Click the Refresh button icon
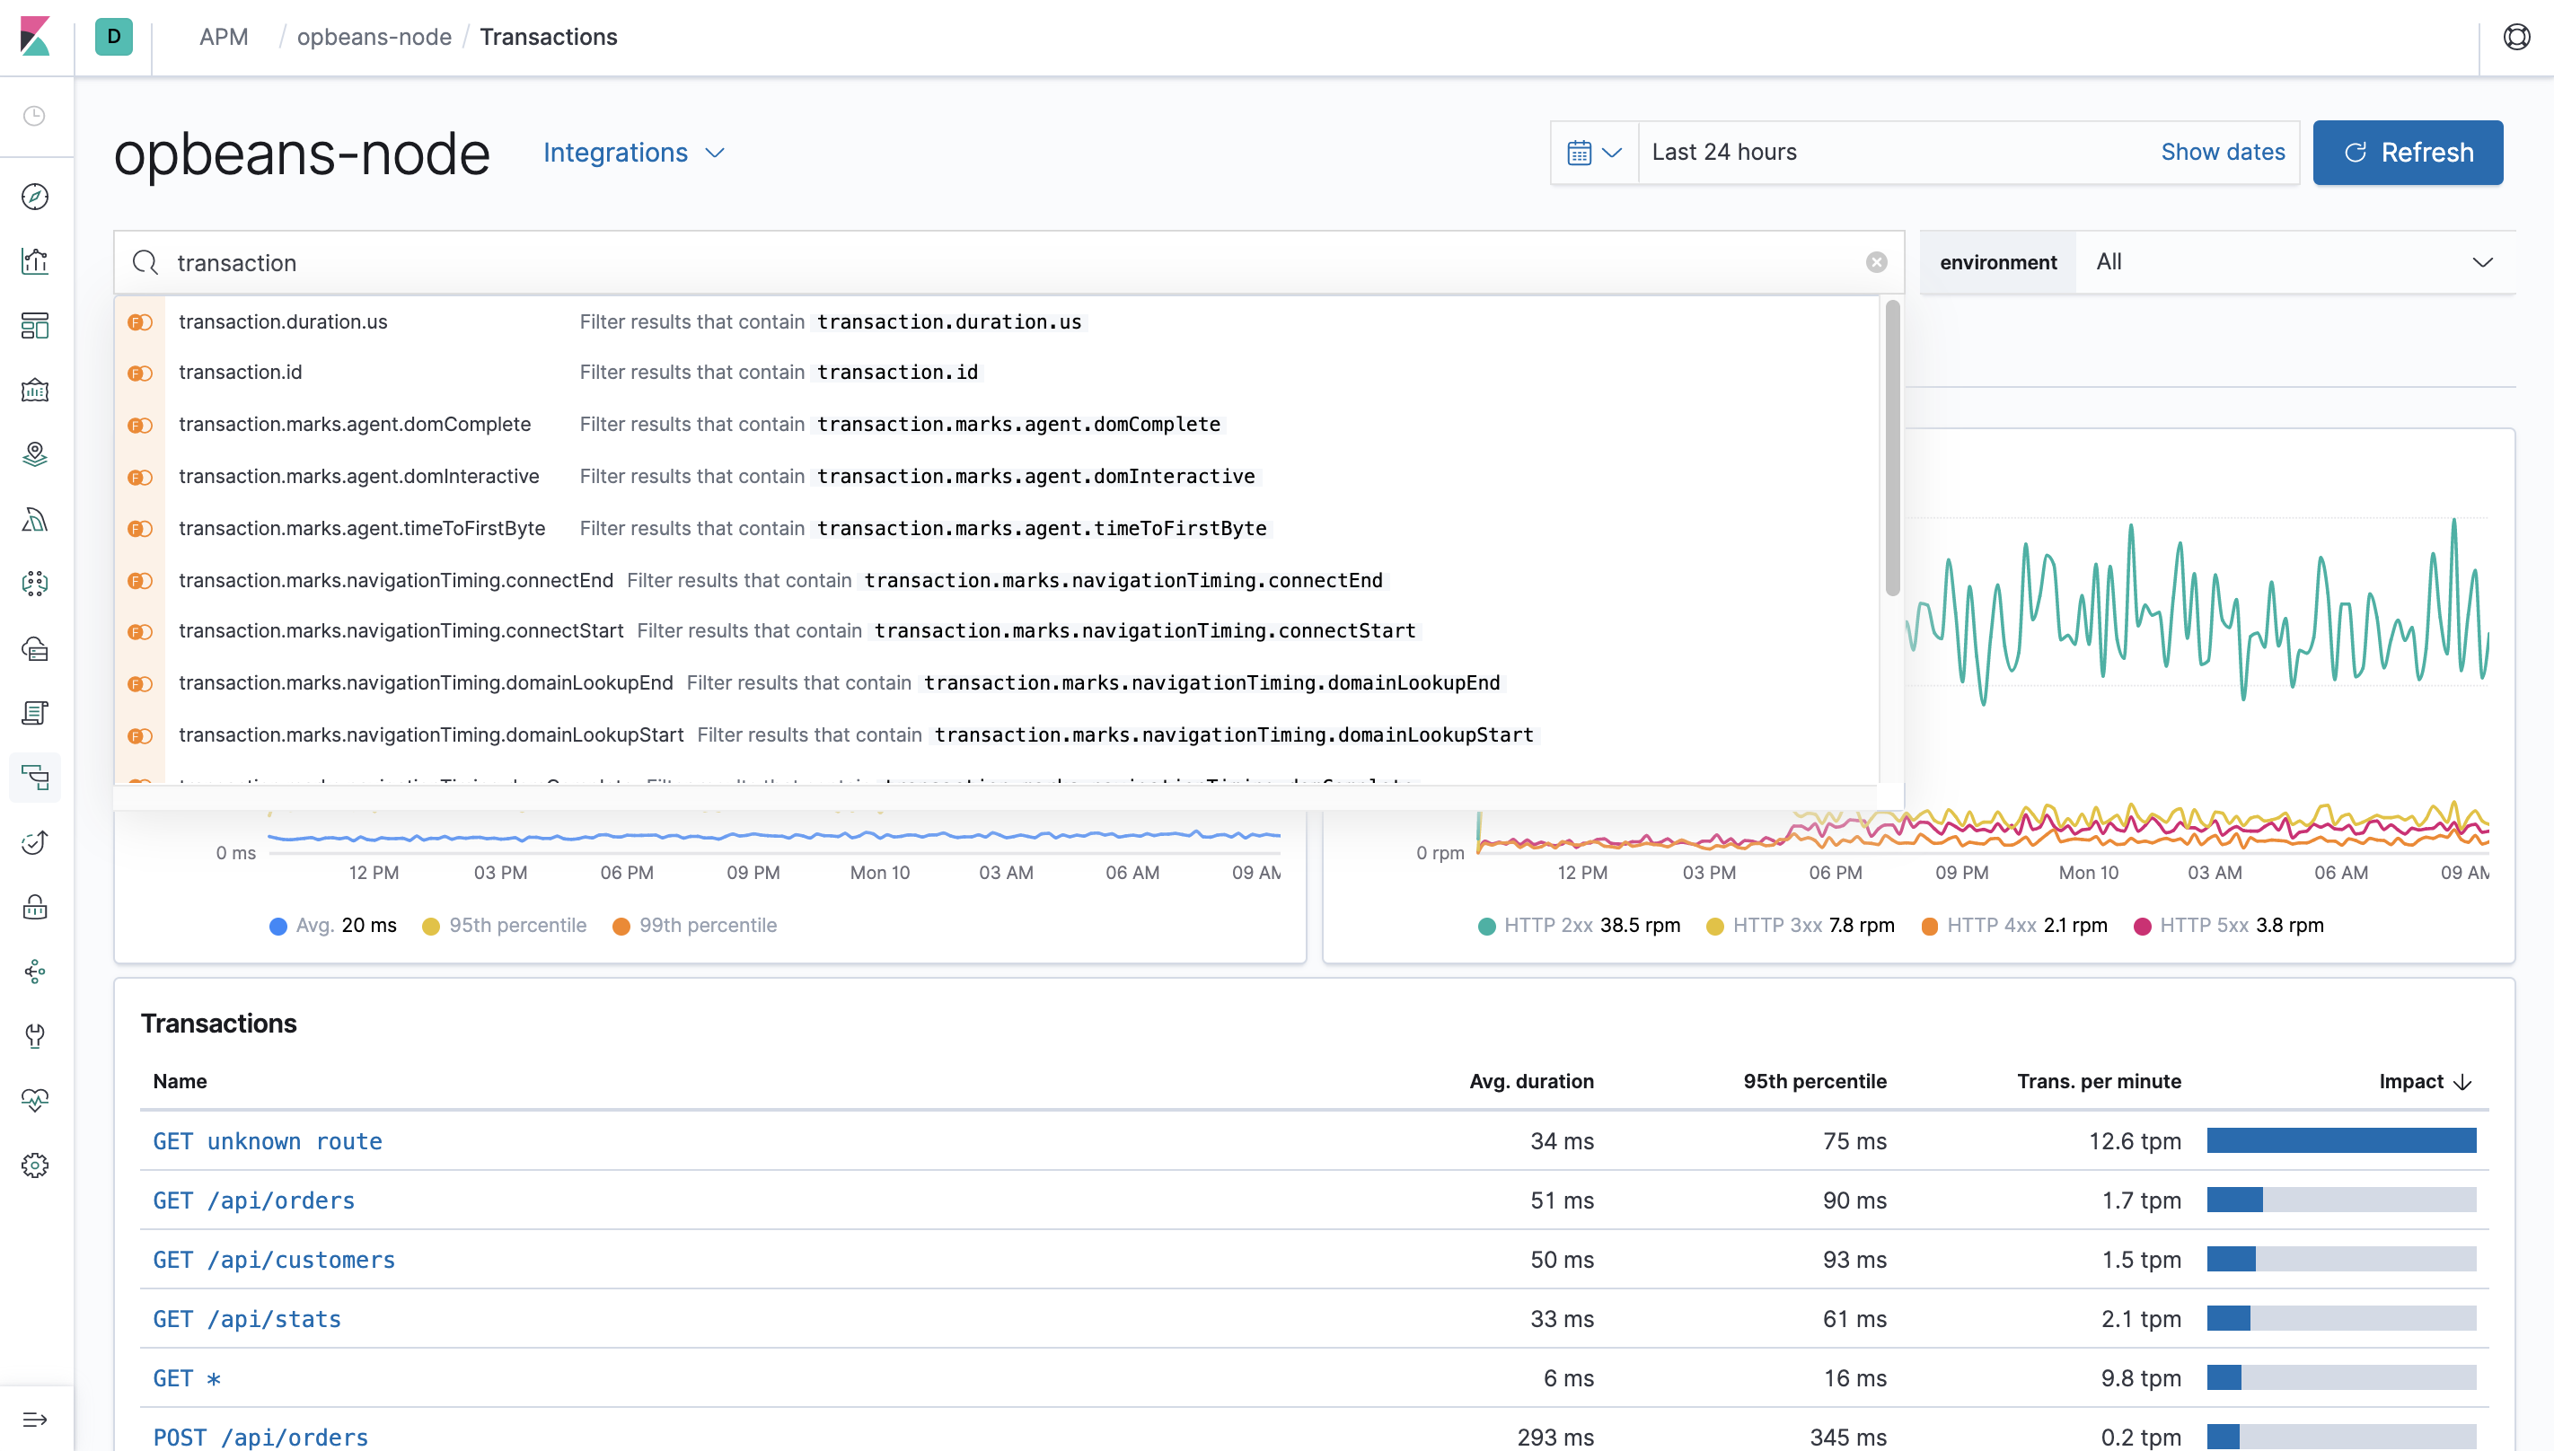 pos(2356,153)
